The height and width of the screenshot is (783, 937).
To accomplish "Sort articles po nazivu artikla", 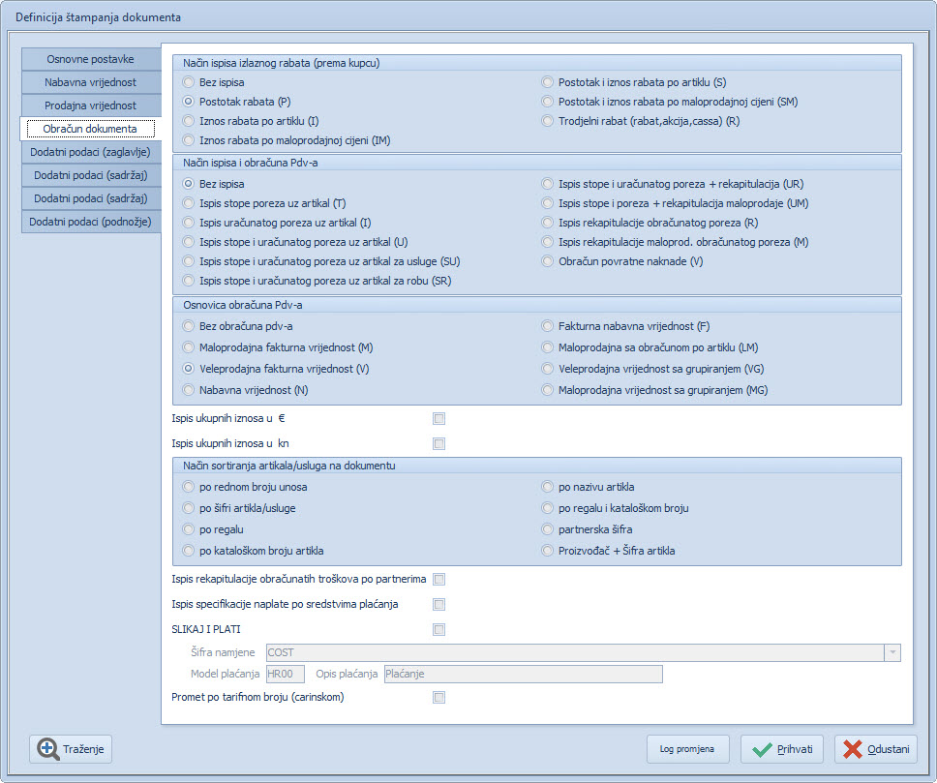I will 549,487.
